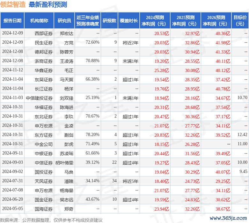The width and height of the screenshot is (249, 223).
Task: Click 民生证券 institution name
Action: point(44,43)
